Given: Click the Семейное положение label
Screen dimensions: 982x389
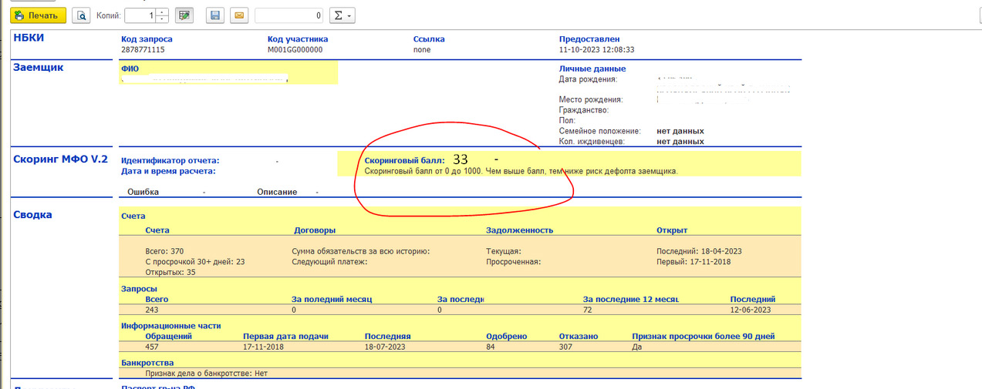Looking at the screenshot, I should click(600, 131).
